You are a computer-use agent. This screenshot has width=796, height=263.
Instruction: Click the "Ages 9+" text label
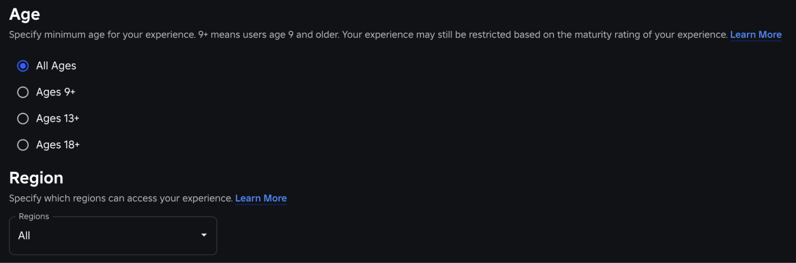(56, 92)
